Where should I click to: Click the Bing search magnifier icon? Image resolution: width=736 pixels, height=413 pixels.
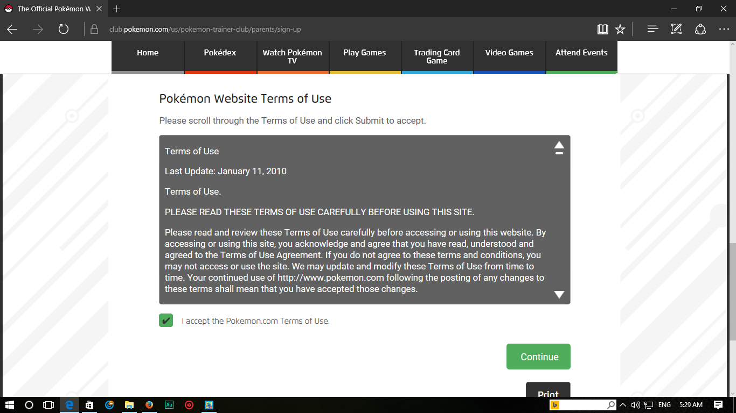click(x=611, y=405)
